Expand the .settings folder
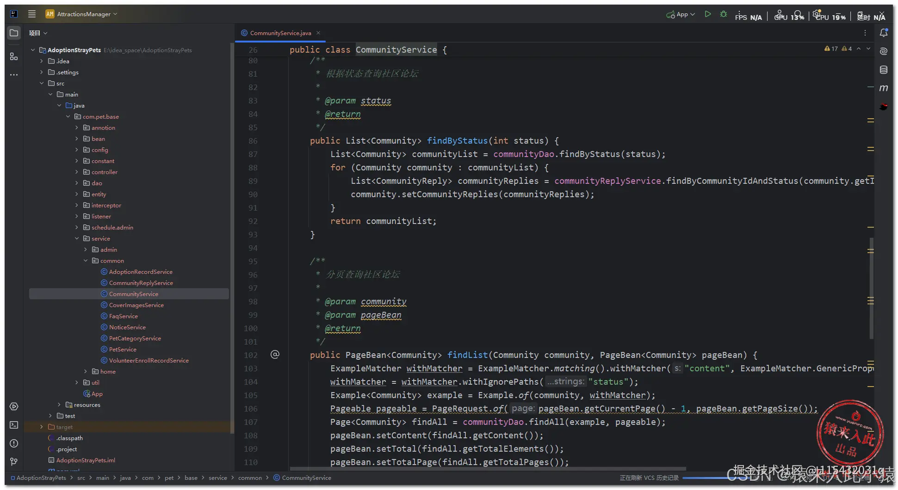 tap(42, 72)
